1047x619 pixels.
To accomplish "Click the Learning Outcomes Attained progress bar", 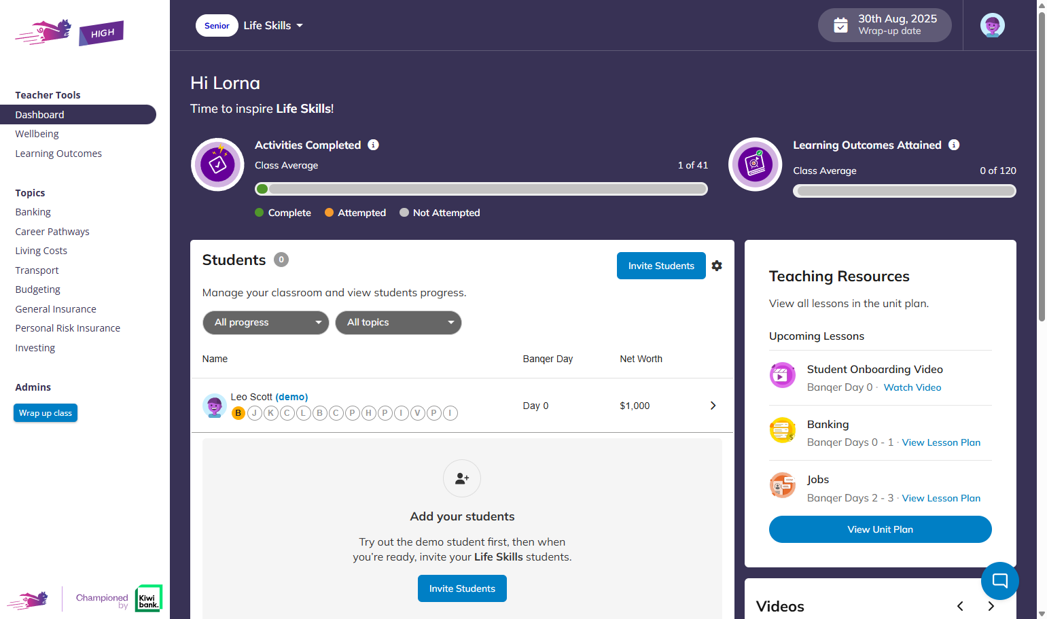I will (904, 191).
